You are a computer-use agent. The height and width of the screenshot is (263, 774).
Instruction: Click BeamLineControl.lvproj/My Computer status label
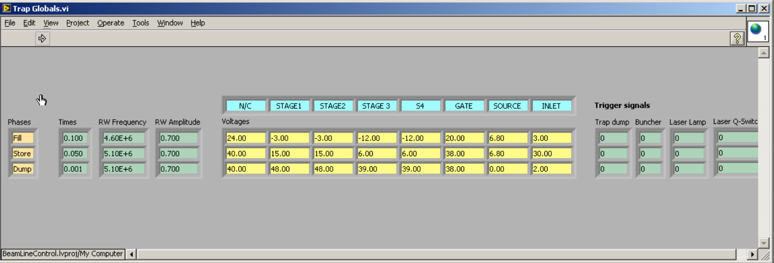(x=62, y=253)
